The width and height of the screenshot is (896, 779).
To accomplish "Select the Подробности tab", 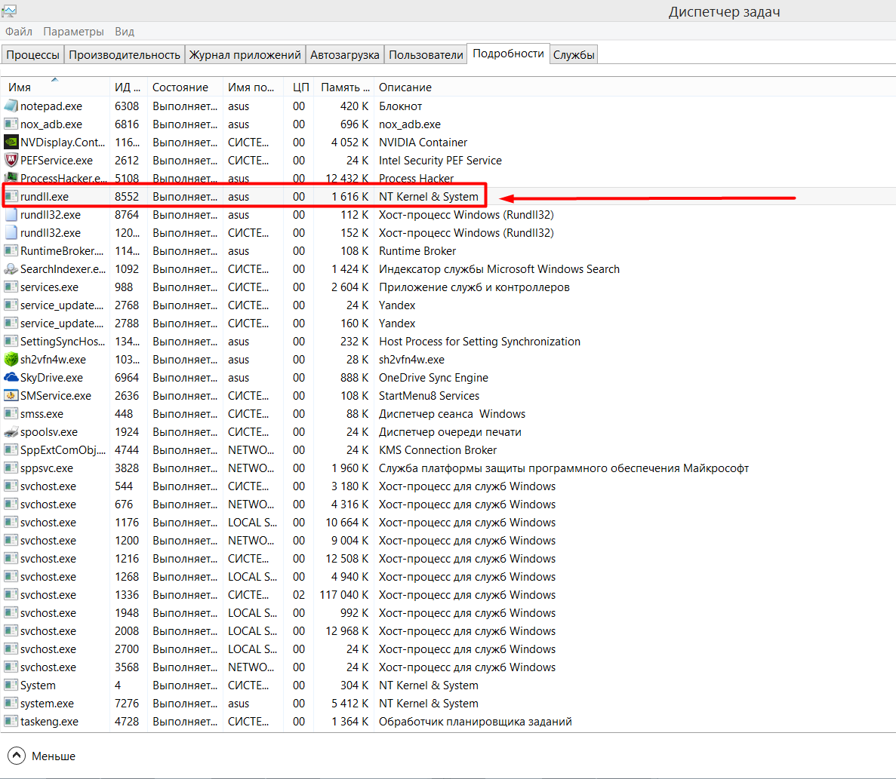I will click(x=508, y=54).
